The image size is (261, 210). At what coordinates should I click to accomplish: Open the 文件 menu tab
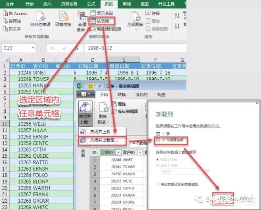point(10,4)
